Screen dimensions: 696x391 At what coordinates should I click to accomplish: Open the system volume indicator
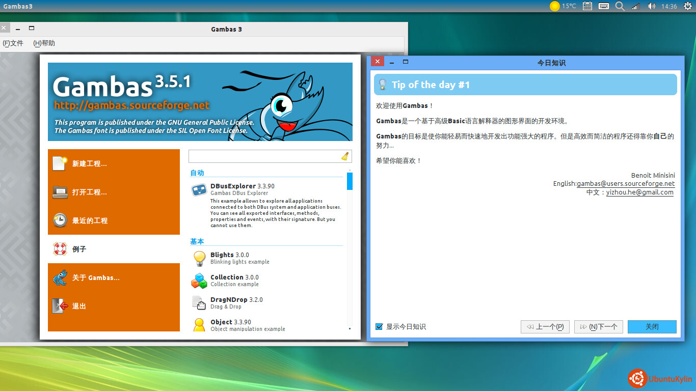[x=651, y=6]
